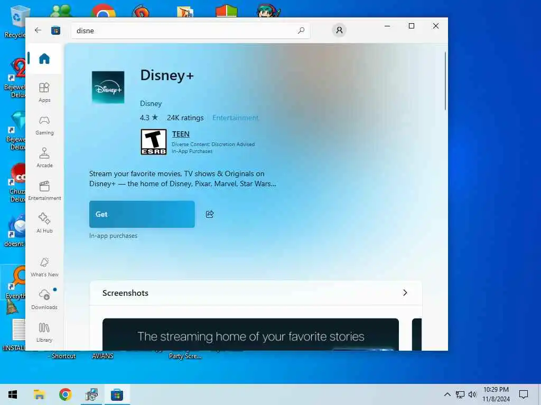Click the app description text about streaming
The image size is (541, 405).
182,179
